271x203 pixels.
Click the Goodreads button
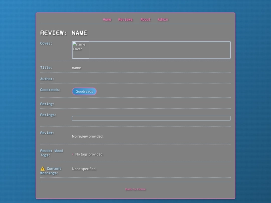tap(84, 91)
